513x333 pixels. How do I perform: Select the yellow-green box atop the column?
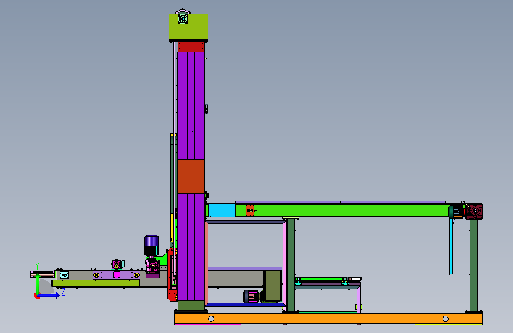[188, 27]
